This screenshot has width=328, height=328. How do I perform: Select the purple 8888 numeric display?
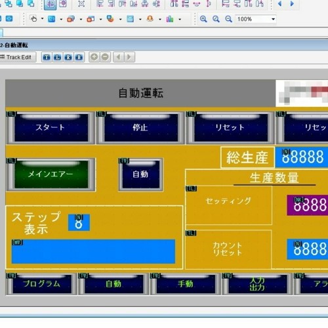click(308, 205)
